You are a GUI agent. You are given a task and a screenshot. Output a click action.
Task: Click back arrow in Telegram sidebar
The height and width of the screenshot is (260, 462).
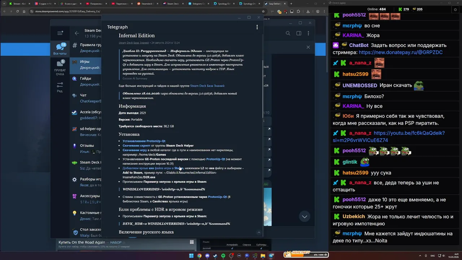[77, 33]
